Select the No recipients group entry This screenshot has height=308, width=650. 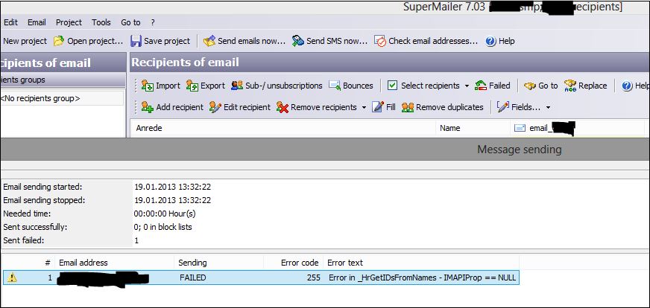click(x=62, y=98)
